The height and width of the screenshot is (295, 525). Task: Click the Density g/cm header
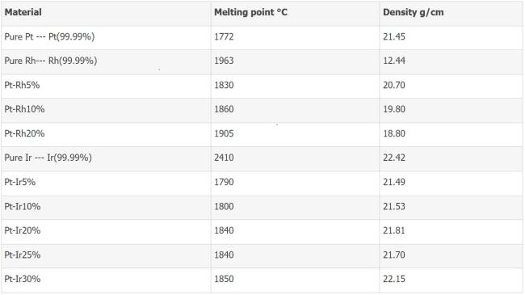coord(451,14)
